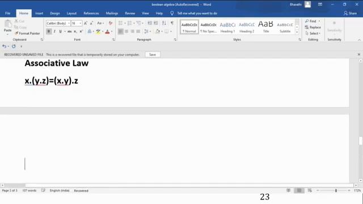Click the Tell me lightbulb icon

point(172,14)
